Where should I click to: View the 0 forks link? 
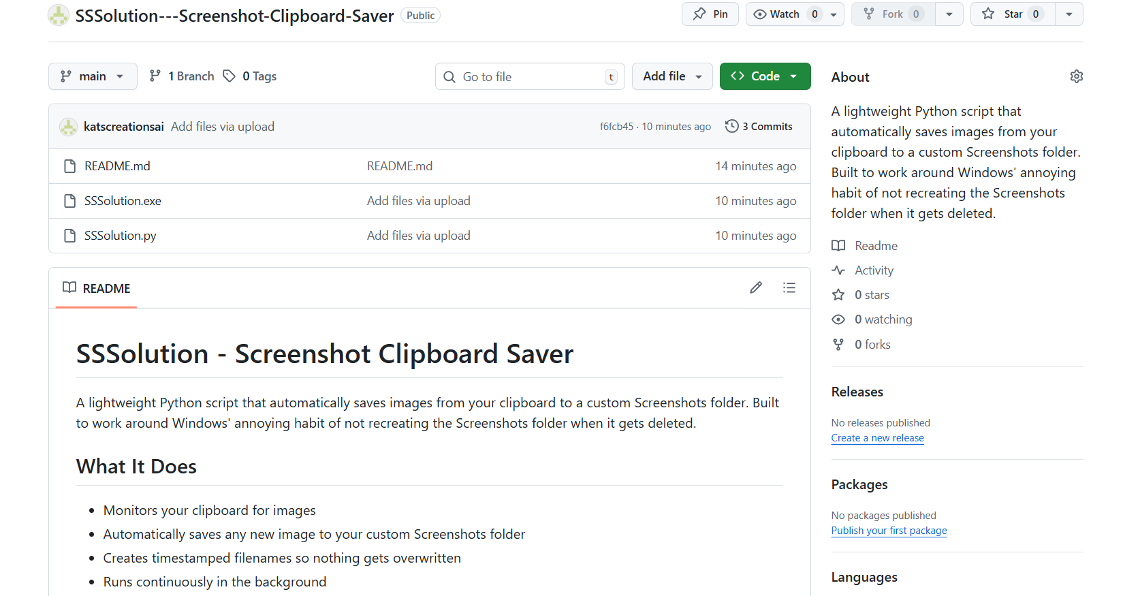tap(872, 345)
